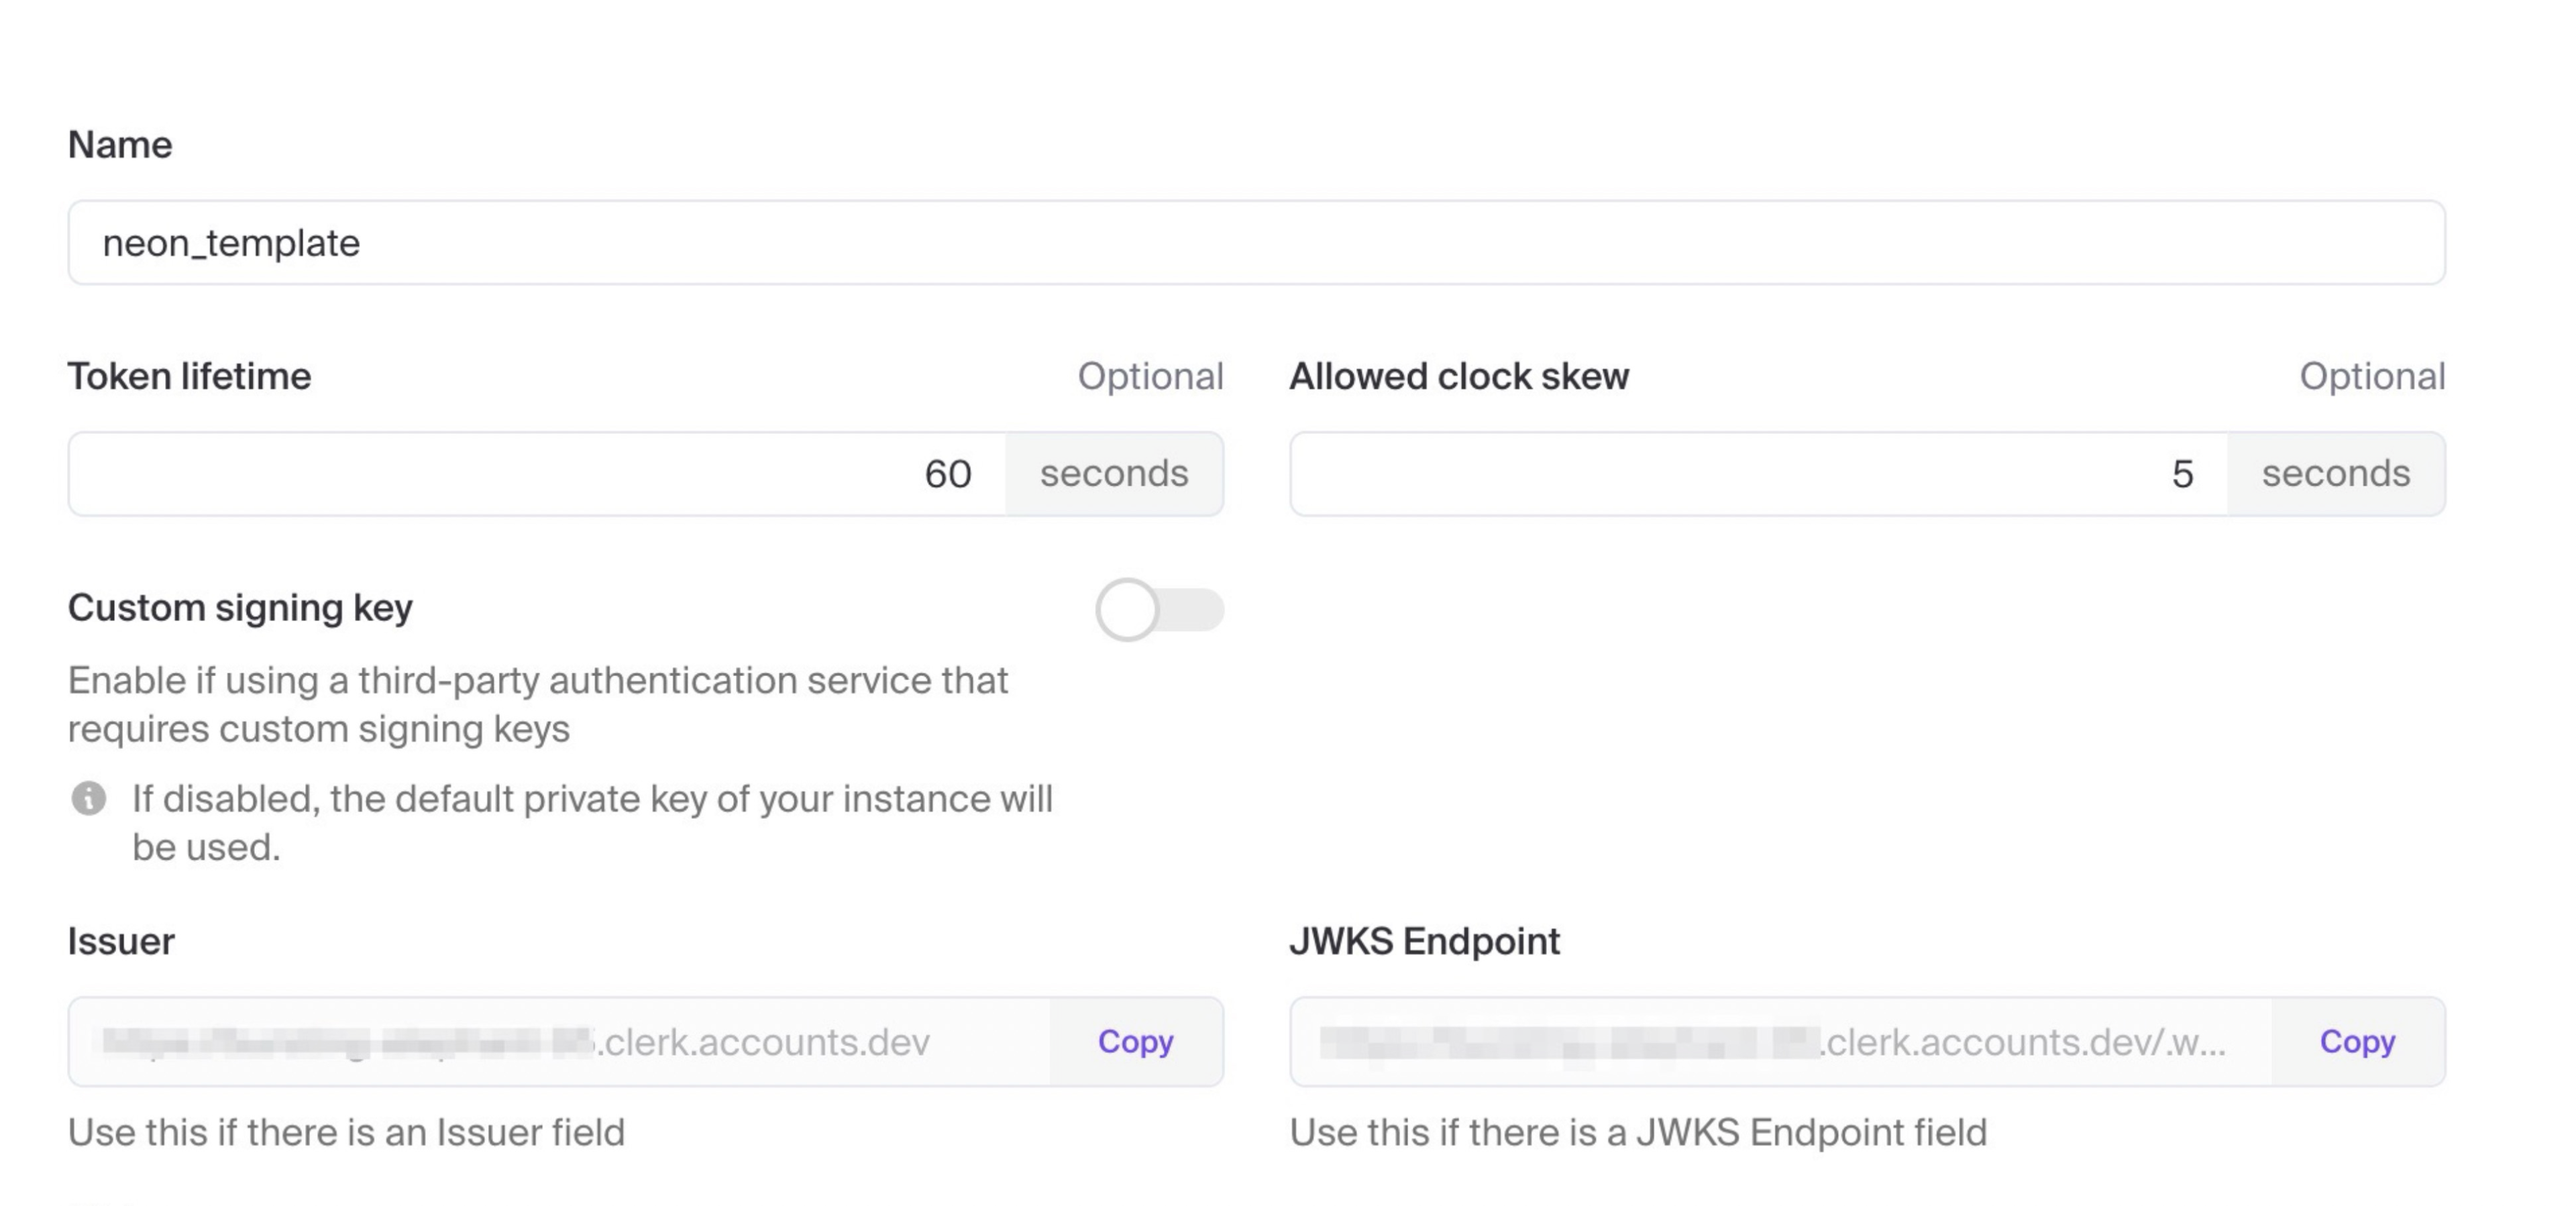Image resolution: width=2576 pixels, height=1206 pixels.
Task: Click the JWKS Endpoint URL text field
Action: pyautogui.click(x=1780, y=1042)
